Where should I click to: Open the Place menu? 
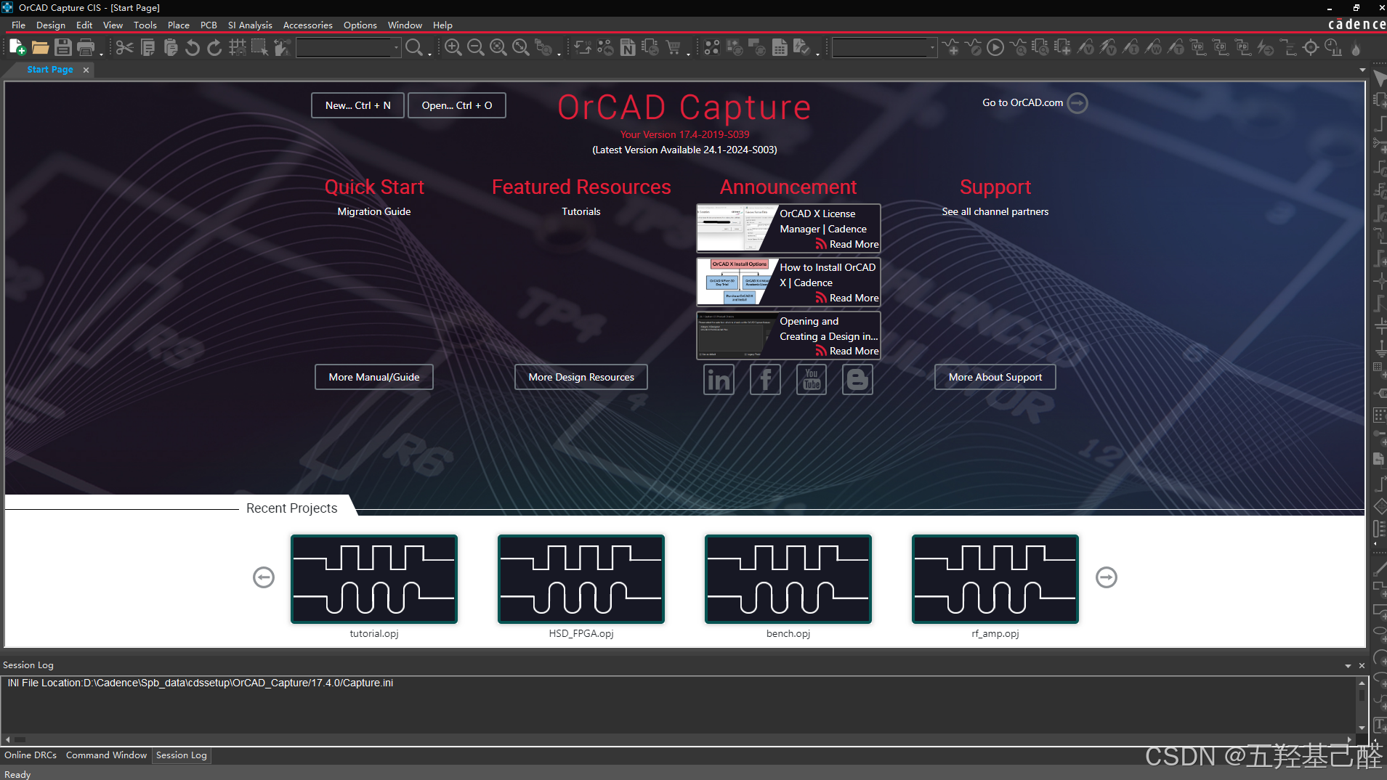pos(178,25)
